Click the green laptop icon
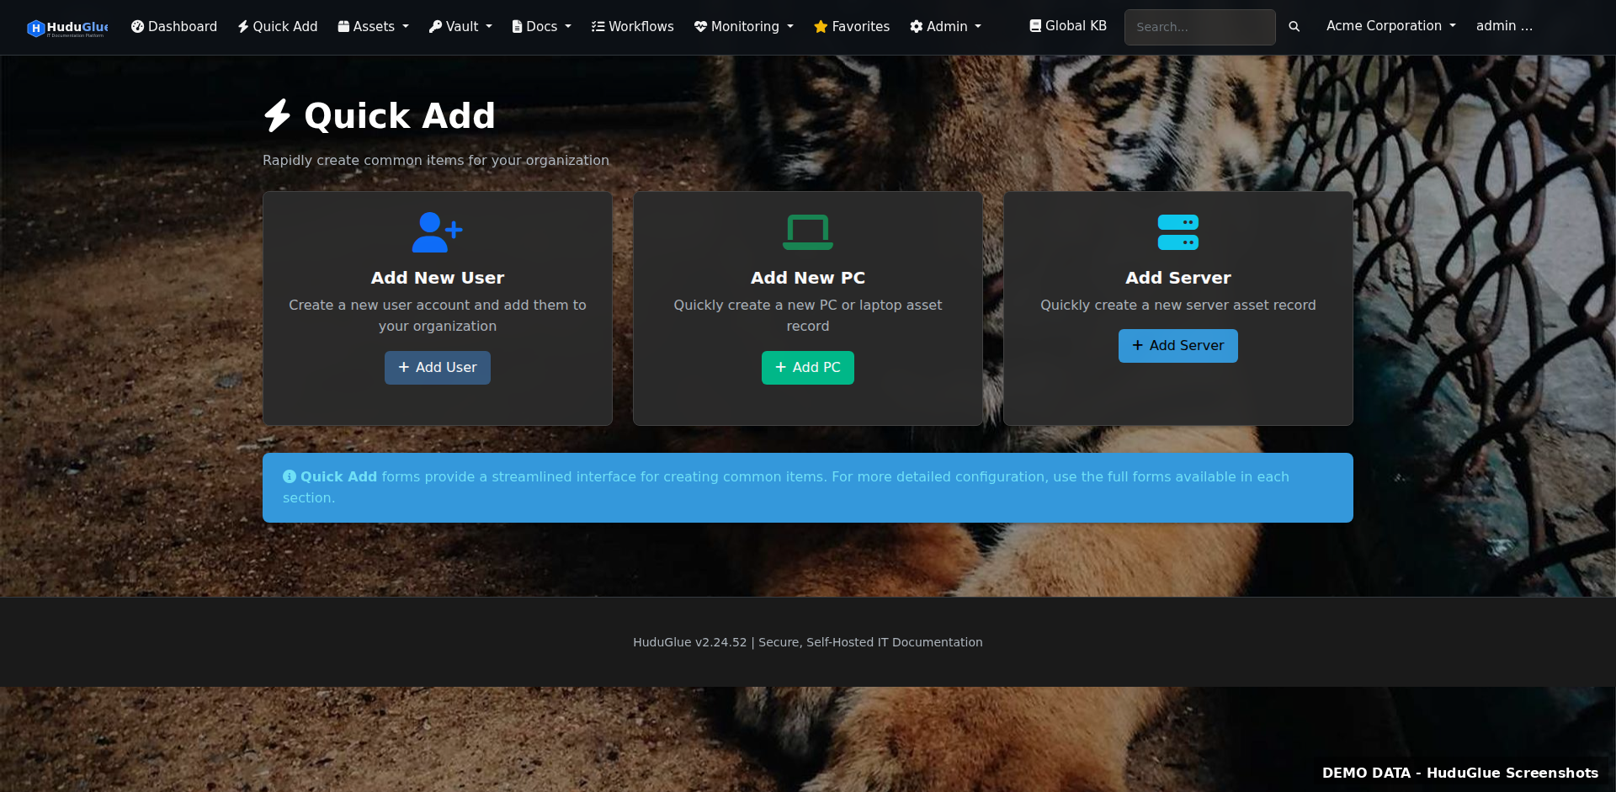The height and width of the screenshot is (792, 1616). (808, 232)
